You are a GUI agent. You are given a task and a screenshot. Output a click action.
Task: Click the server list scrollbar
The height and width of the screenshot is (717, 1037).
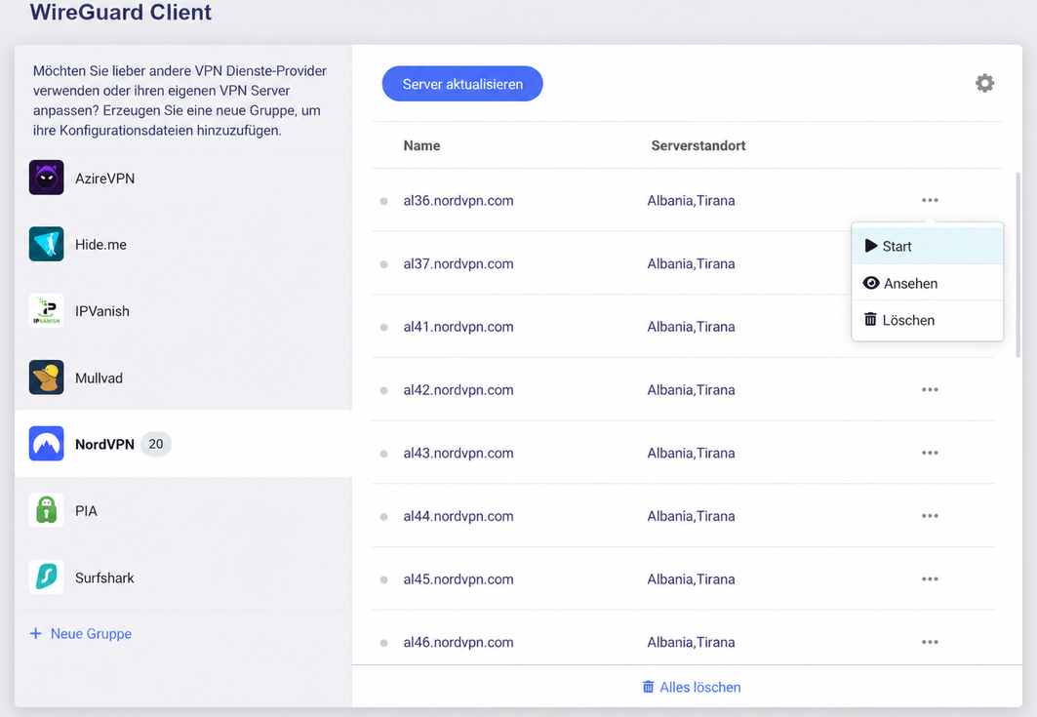click(1017, 264)
